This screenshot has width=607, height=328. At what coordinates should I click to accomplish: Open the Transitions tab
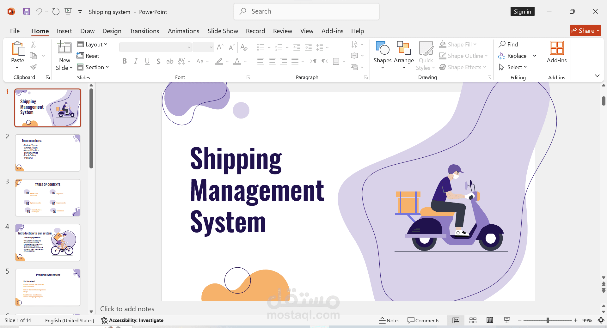[x=144, y=31]
